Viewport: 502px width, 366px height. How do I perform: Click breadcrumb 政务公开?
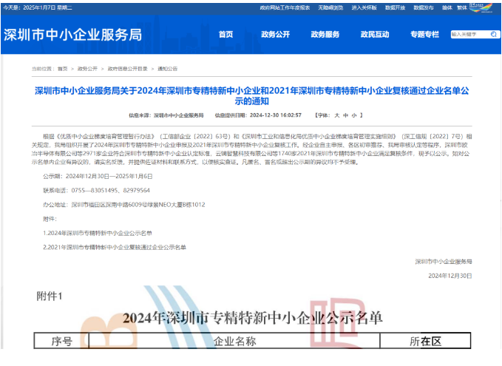87,69
